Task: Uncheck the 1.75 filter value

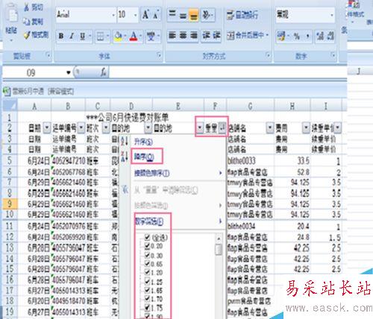Action: point(147,308)
